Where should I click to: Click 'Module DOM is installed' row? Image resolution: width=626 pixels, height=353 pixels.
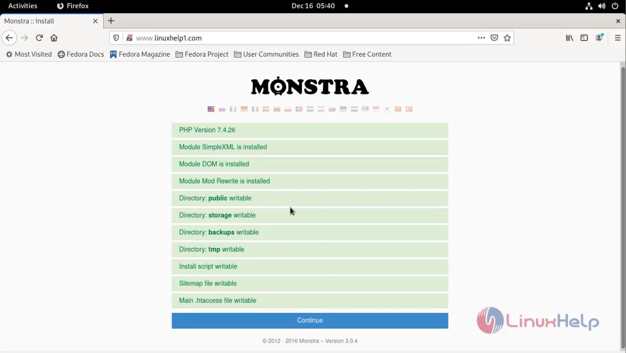click(x=310, y=164)
